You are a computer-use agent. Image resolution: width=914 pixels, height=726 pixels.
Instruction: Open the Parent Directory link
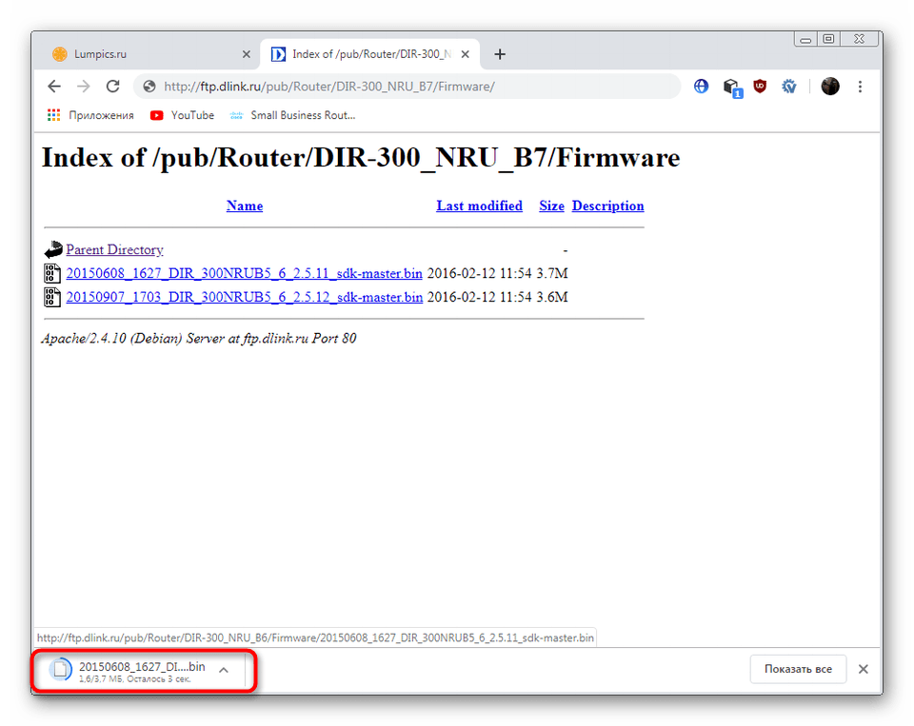point(115,249)
